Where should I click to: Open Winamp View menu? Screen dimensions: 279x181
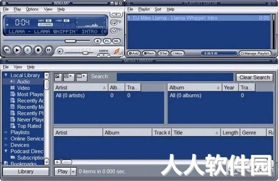[x=48, y=9]
